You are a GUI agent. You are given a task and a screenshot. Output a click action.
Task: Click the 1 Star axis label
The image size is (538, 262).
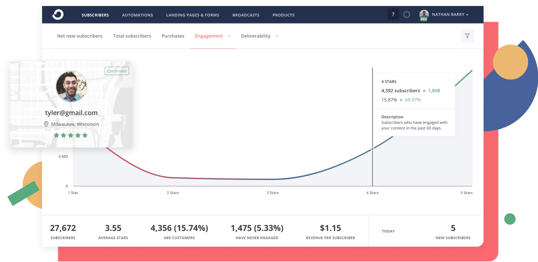(x=73, y=193)
